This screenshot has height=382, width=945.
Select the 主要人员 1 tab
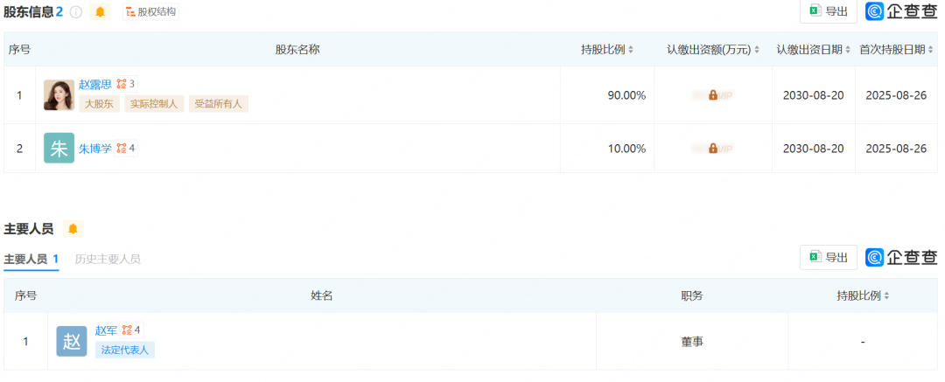tap(31, 259)
